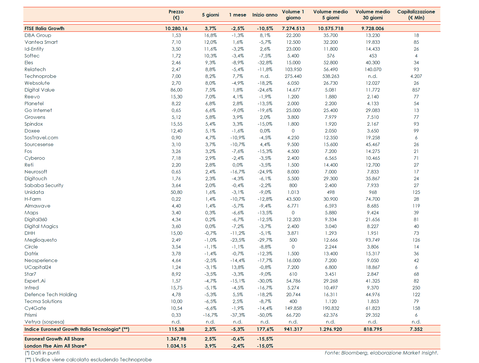Image resolution: width=479 pixels, height=363 pixels.
Task: Select the 'SosTravel.com' row label
Action: click(41, 138)
